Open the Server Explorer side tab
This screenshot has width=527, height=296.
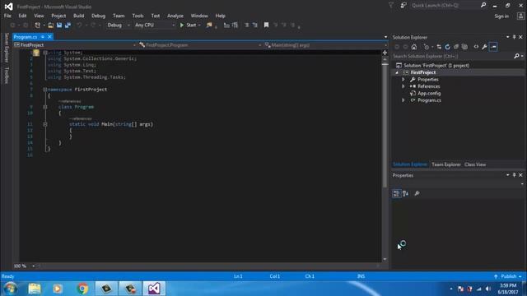pos(6,48)
